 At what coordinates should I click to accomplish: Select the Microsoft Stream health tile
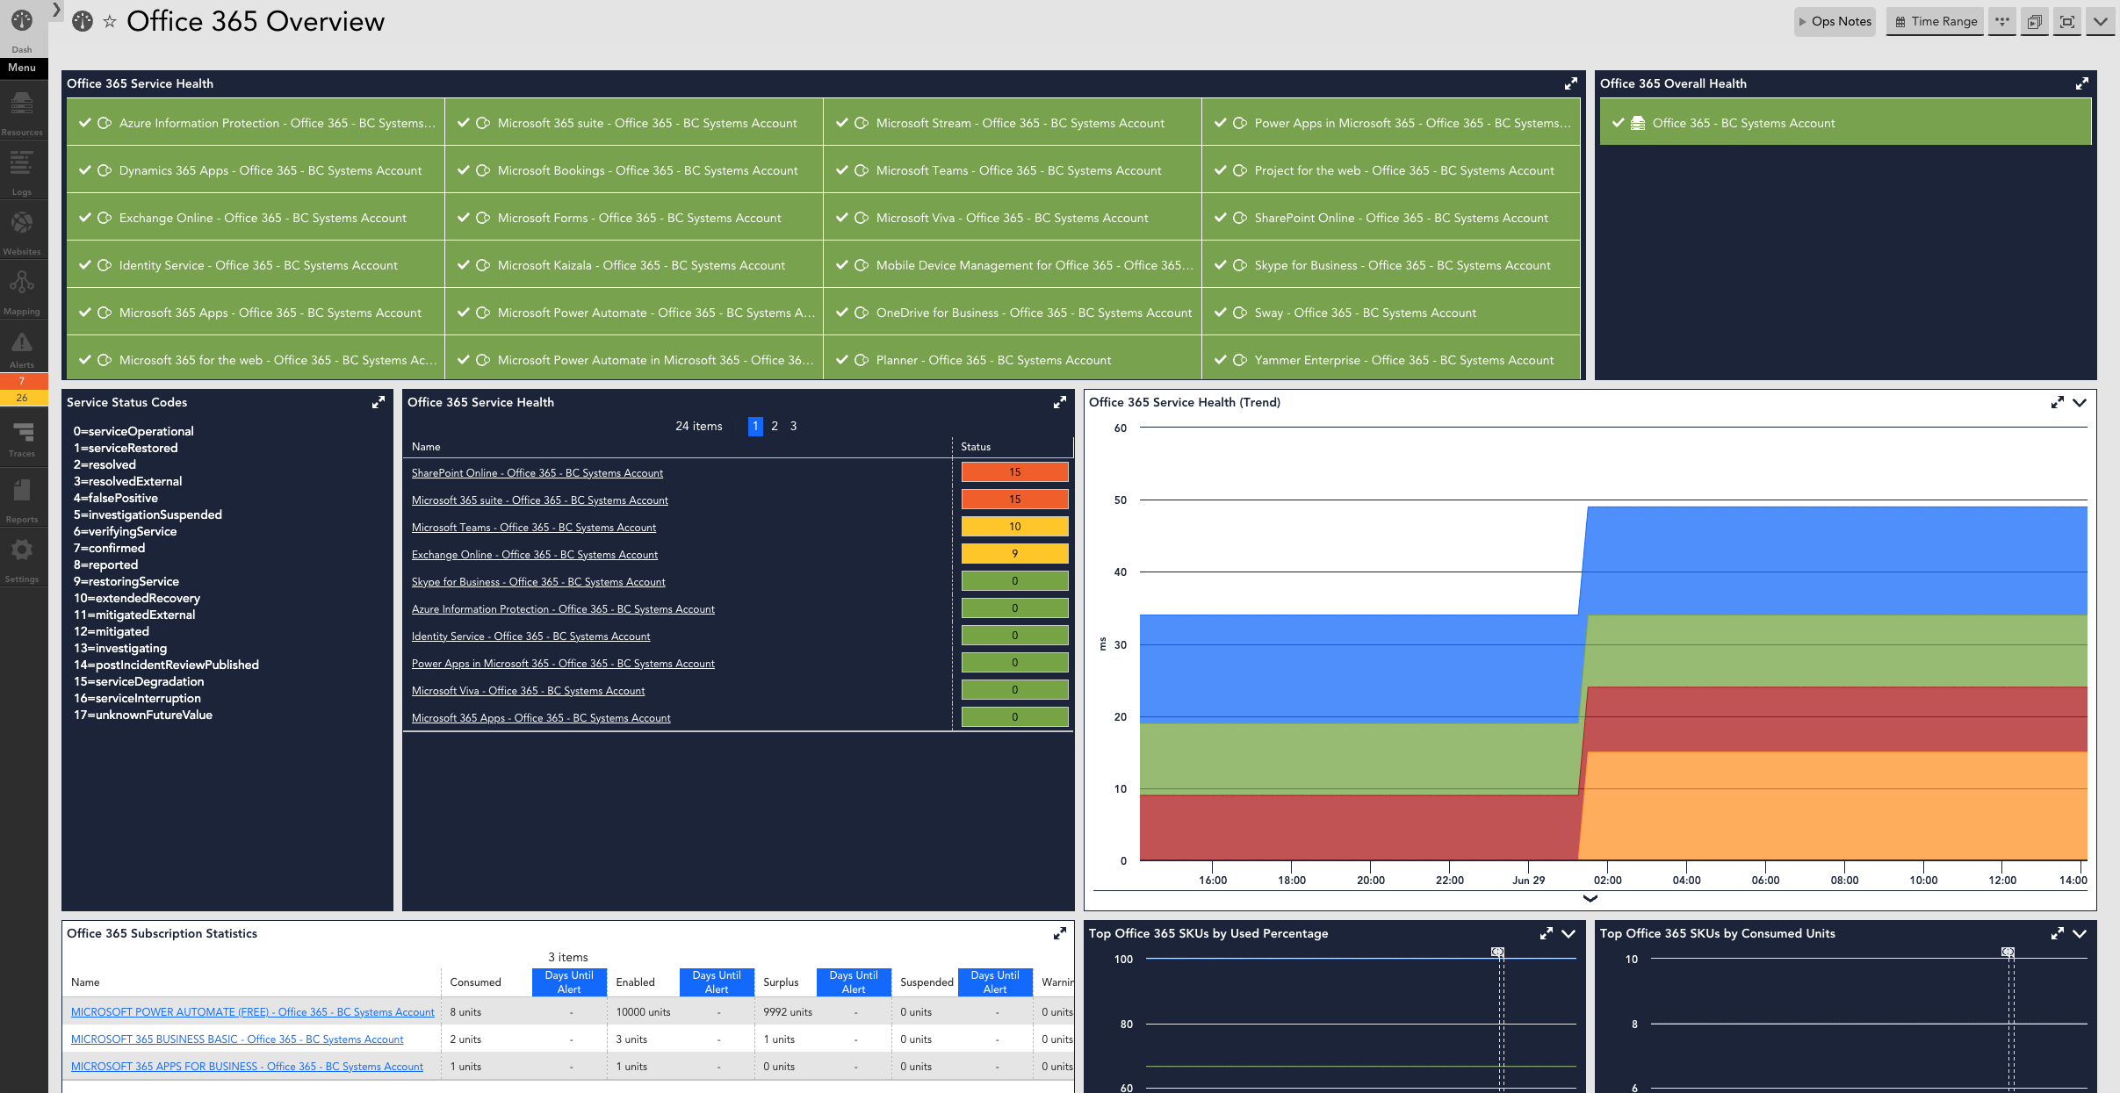point(1013,123)
